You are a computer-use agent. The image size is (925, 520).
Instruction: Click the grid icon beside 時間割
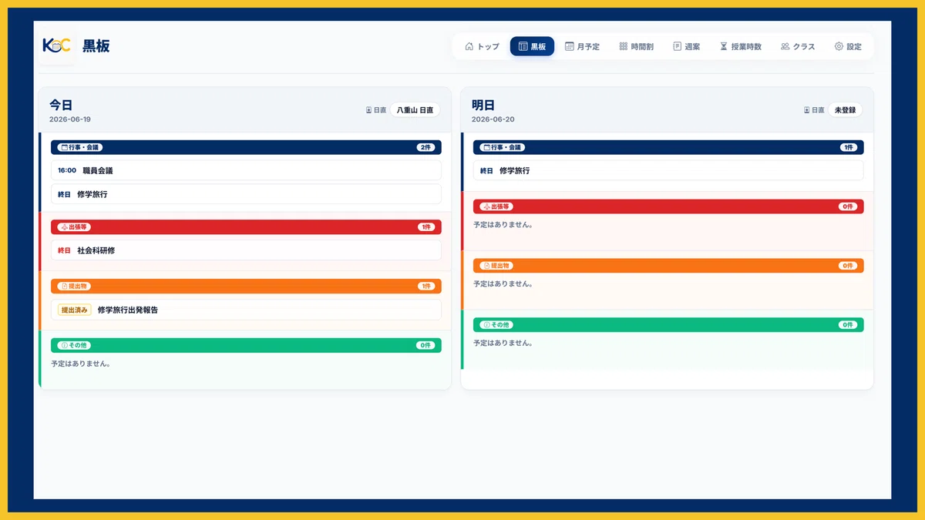click(624, 46)
